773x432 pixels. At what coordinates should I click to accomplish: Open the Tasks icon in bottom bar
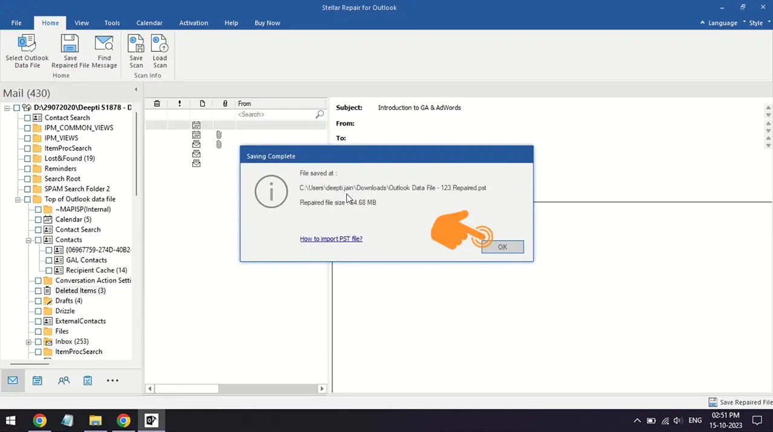pyautogui.click(x=88, y=381)
